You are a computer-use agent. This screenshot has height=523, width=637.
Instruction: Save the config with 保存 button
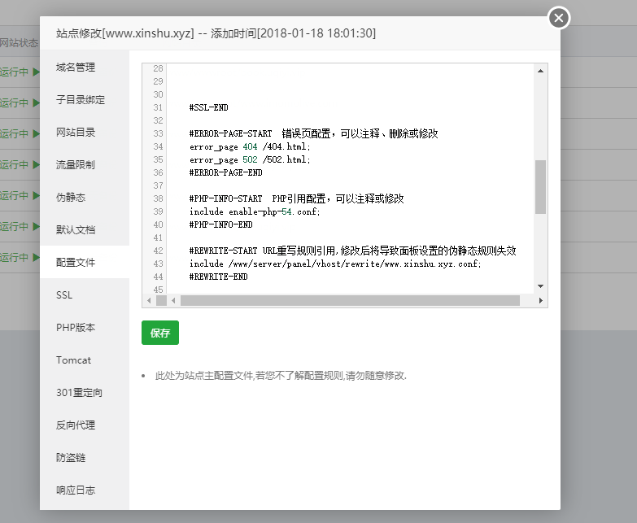[x=160, y=333]
